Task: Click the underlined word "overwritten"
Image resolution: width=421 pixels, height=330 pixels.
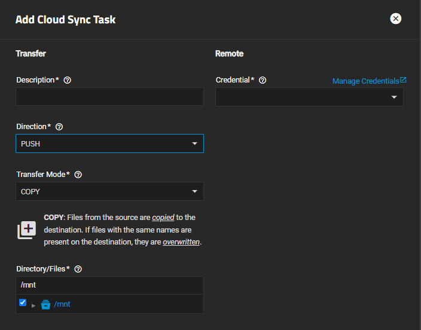Action: (x=181, y=242)
